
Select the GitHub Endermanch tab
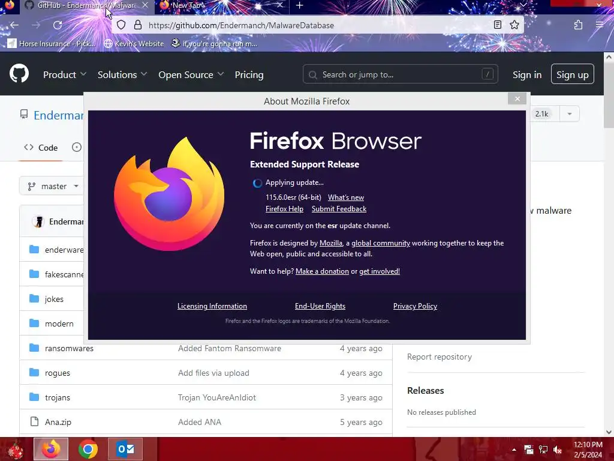[x=86, y=5]
